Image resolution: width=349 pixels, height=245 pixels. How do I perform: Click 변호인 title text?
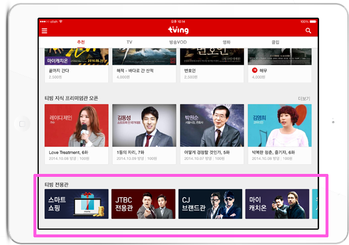[190, 71]
